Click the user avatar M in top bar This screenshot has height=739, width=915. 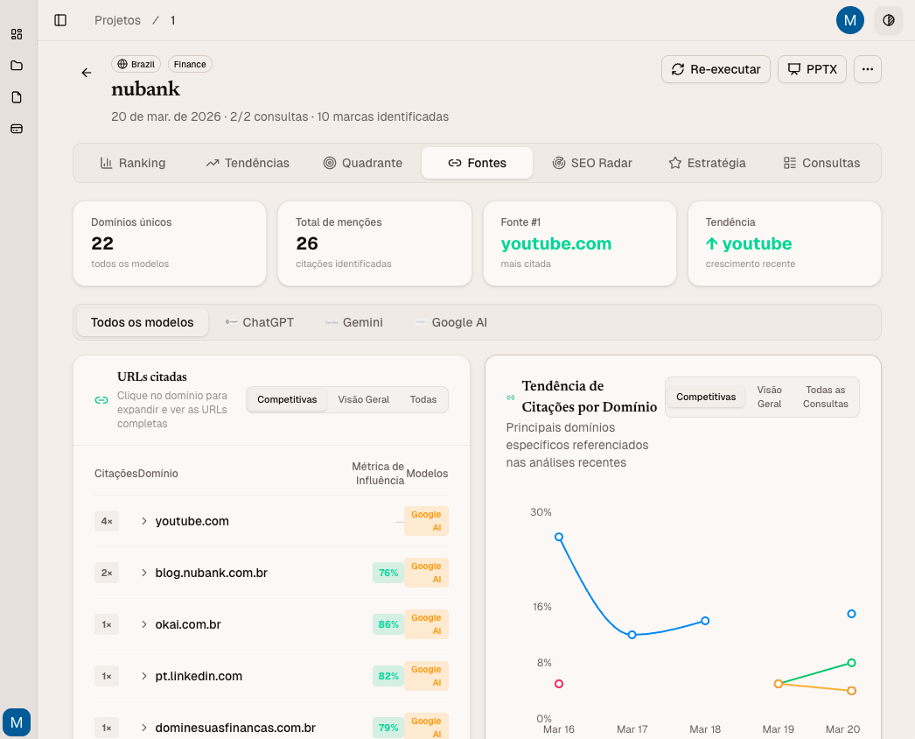[x=849, y=20]
